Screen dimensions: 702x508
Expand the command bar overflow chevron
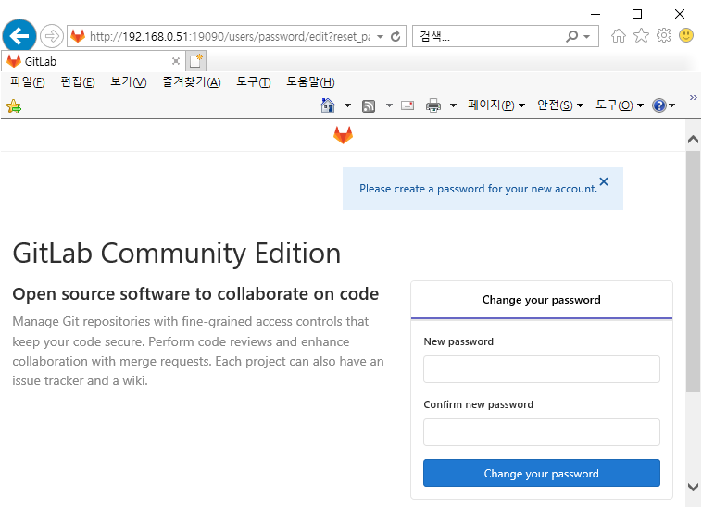coord(693,97)
